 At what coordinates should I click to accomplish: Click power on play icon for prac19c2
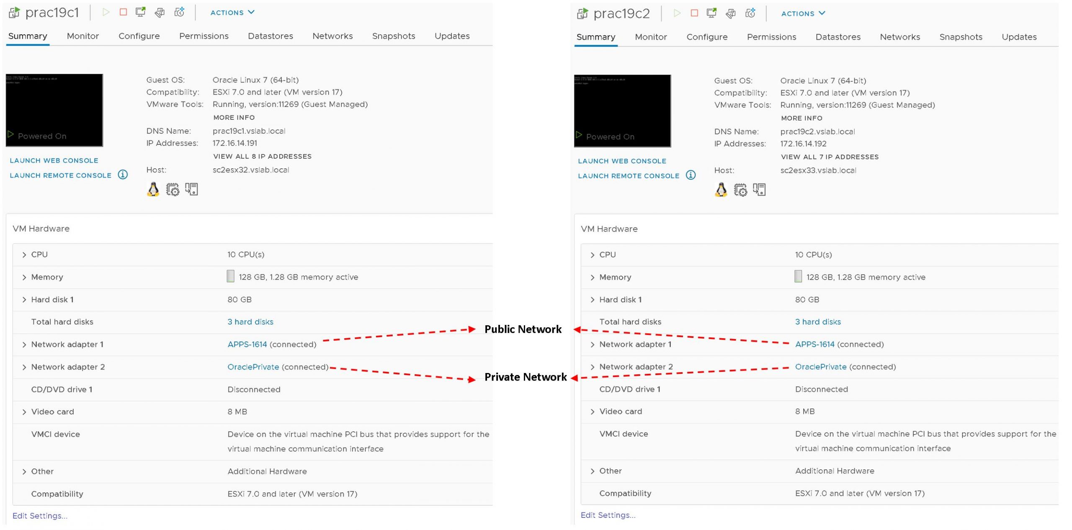[677, 13]
